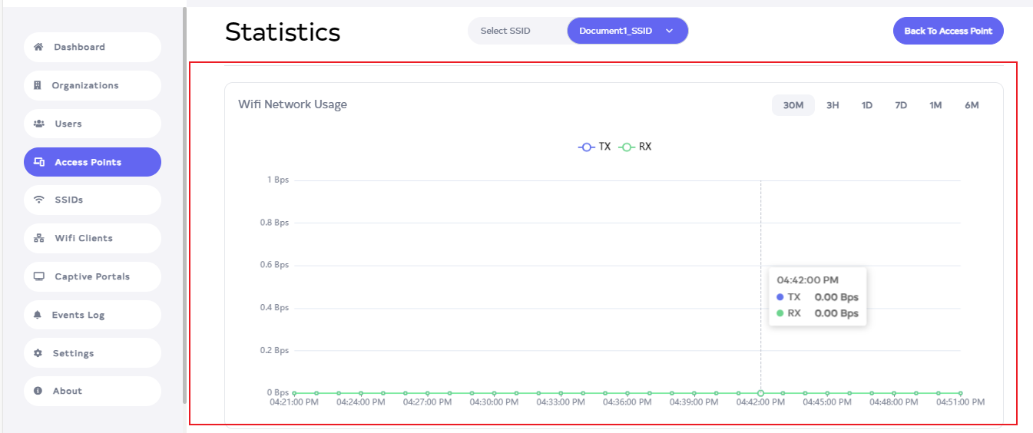Click the 04:42:00 PM data point
1033x433 pixels.
(x=760, y=393)
